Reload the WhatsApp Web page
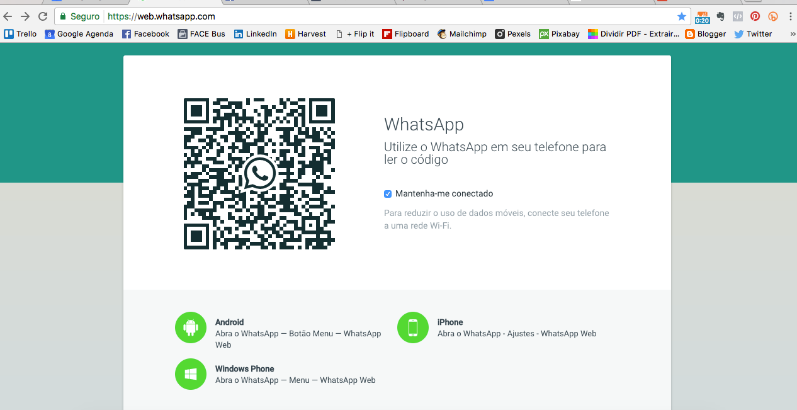 (x=43, y=16)
